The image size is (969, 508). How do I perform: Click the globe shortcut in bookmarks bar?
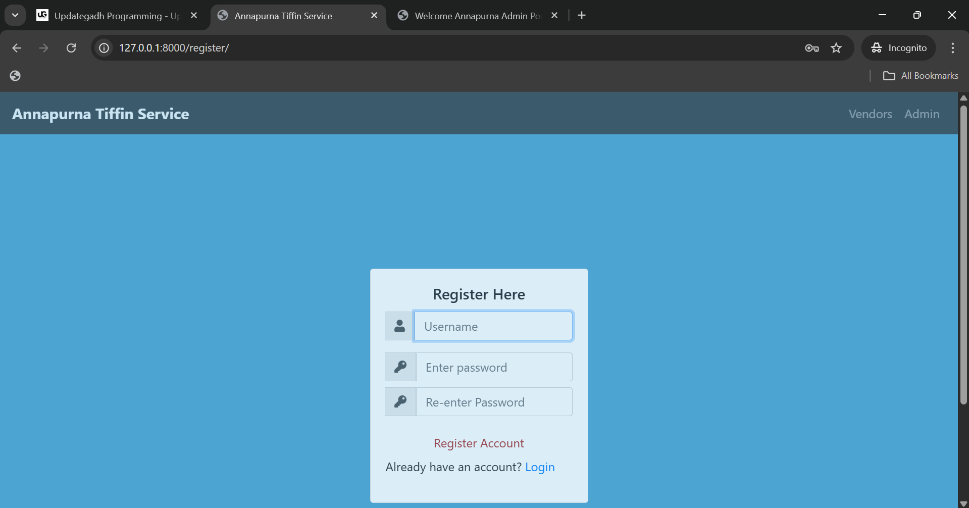pos(15,76)
